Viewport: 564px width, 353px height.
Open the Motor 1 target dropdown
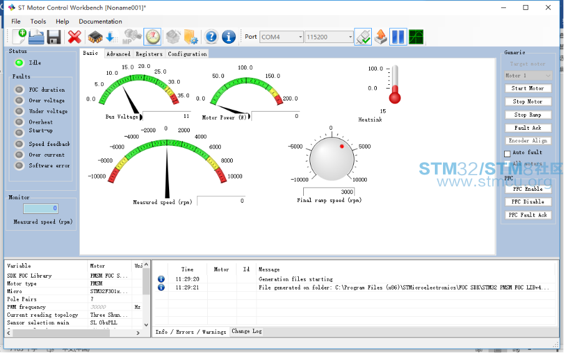[528, 75]
